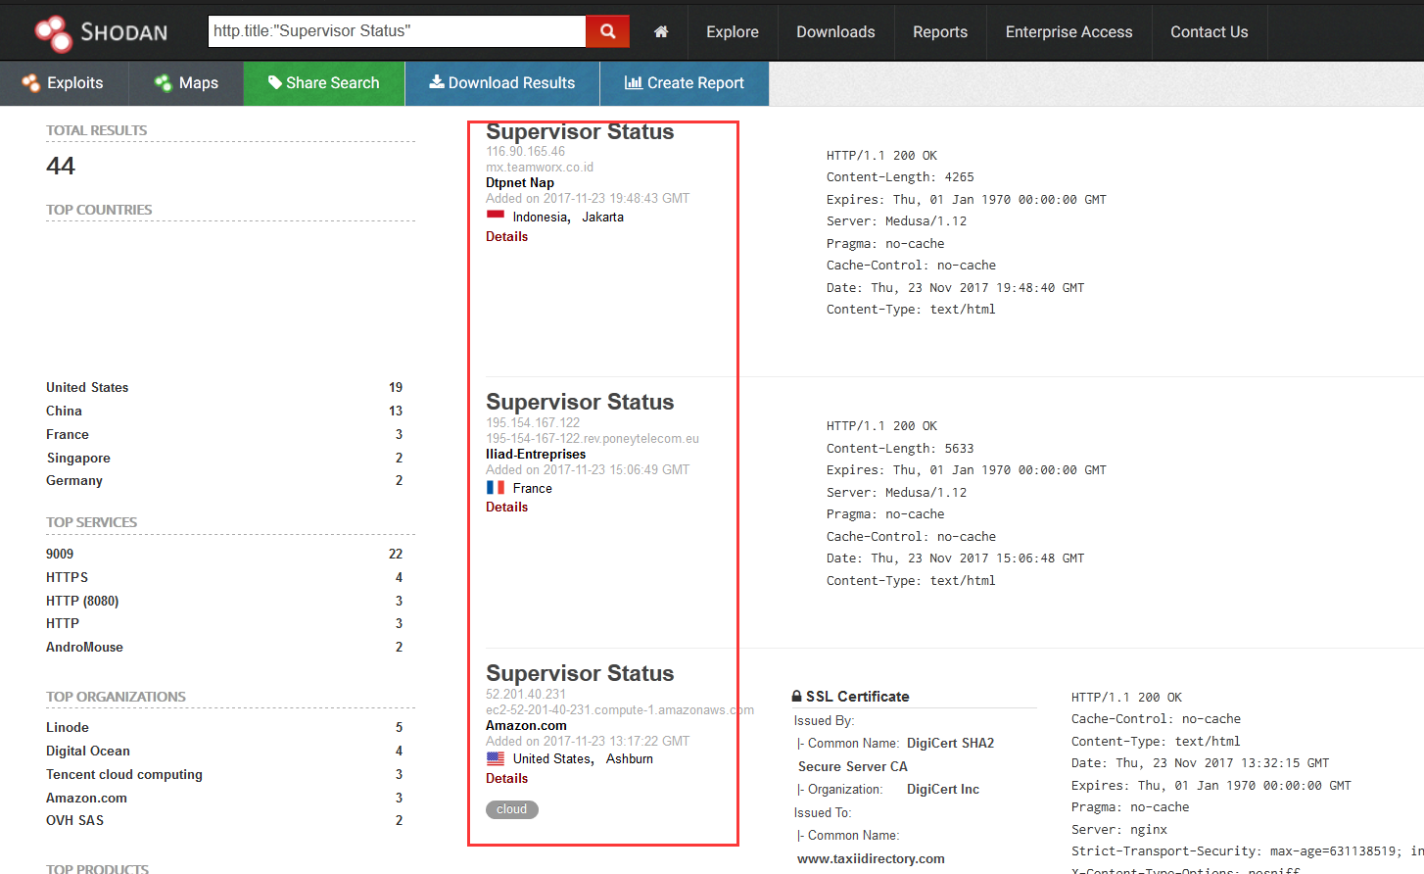
Task: Click the France flag on Iliad-Entreprises result
Action: click(x=497, y=488)
